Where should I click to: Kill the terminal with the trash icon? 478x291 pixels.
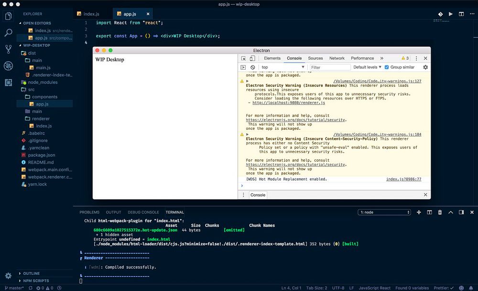tap(440, 212)
